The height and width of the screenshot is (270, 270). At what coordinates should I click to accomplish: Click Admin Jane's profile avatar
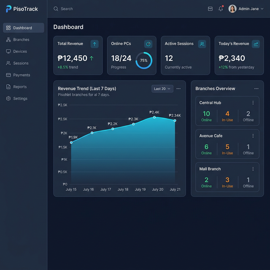232,9
